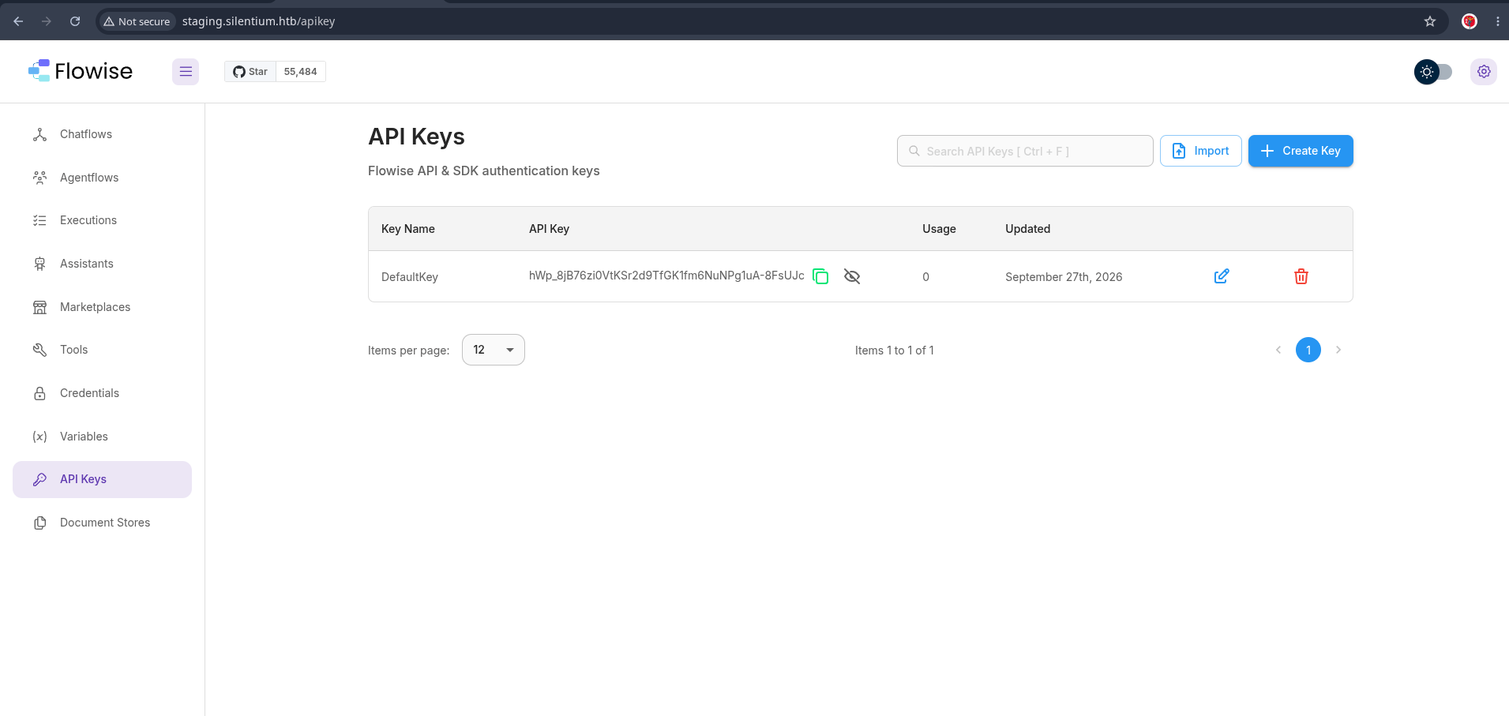Image resolution: width=1509 pixels, height=716 pixels.
Task: Edit the DefaultKey entry
Action: [x=1221, y=276]
